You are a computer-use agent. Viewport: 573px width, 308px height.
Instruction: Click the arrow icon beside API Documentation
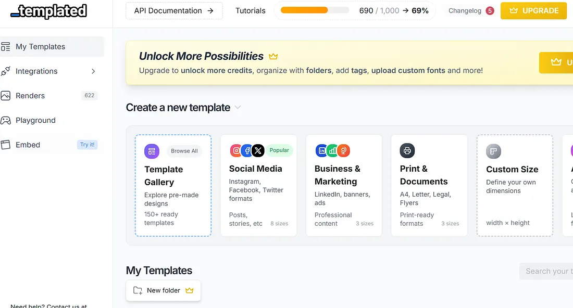tap(210, 10)
